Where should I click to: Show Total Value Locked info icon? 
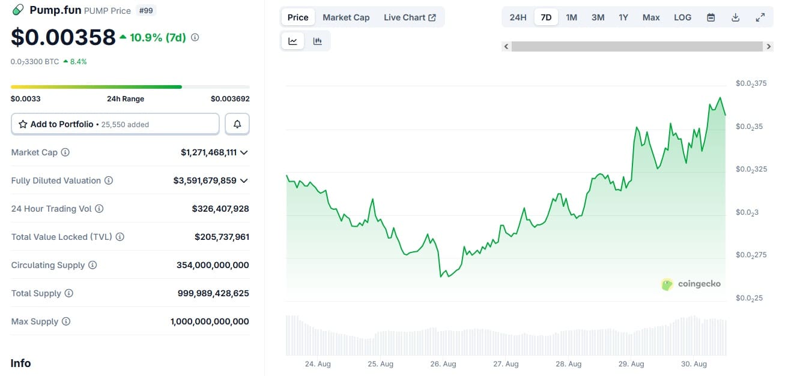coord(120,237)
